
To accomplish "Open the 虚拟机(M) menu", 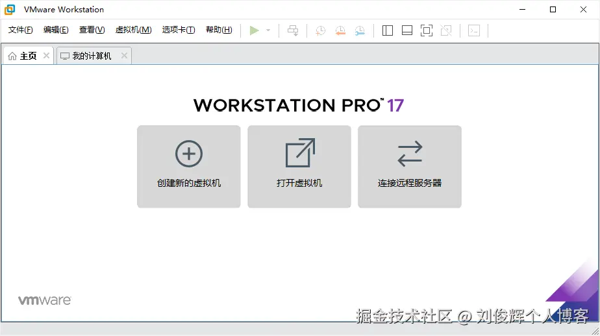I will (x=134, y=30).
